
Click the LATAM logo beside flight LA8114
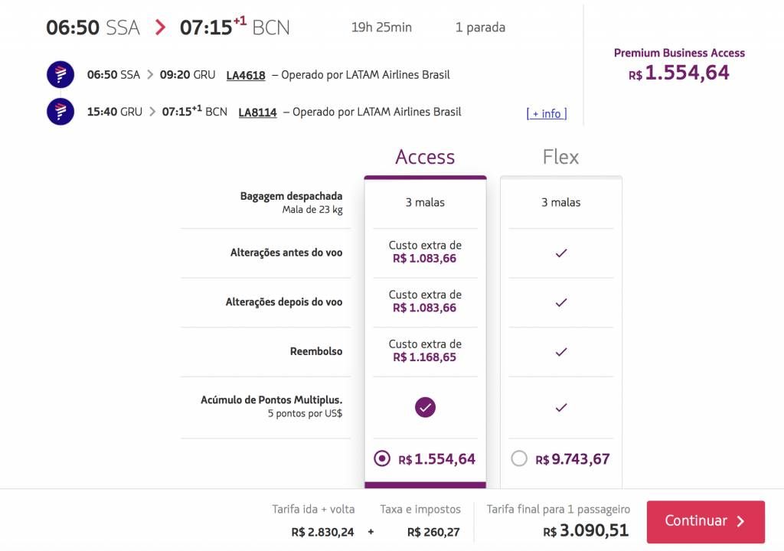pyautogui.click(x=60, y=111)
